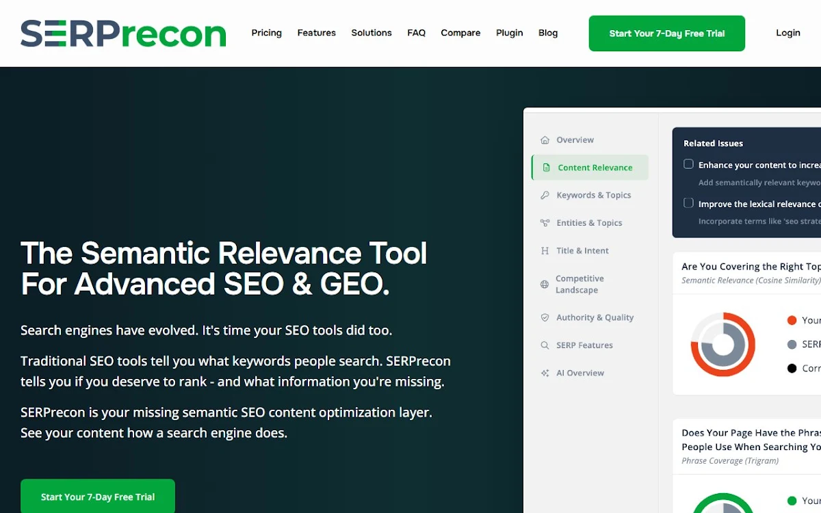The width and height of the screenshot is (821, 513).
Task: Click the black legend dot
Action: pos(792,369)
